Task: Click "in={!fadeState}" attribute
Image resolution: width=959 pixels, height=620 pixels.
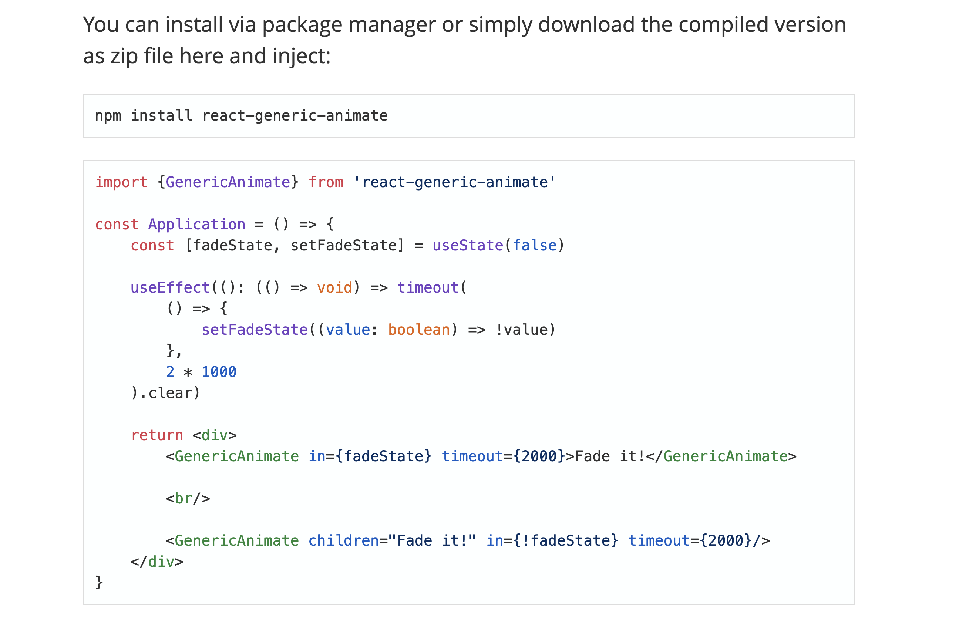Action: (552, 541)
